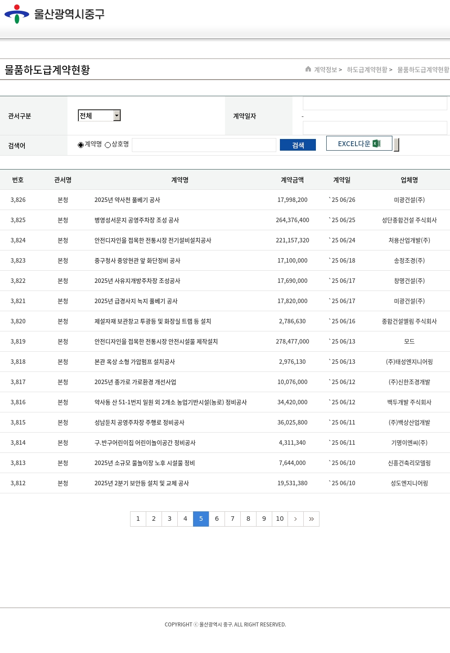Image resolution: width=450 pixels, height=653 pixels.
Task: Click company 종합건설엘림 주식회사
Action: [x=409, y=322]
